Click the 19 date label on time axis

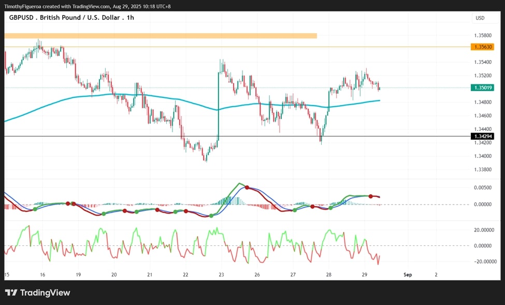point(78,275)
